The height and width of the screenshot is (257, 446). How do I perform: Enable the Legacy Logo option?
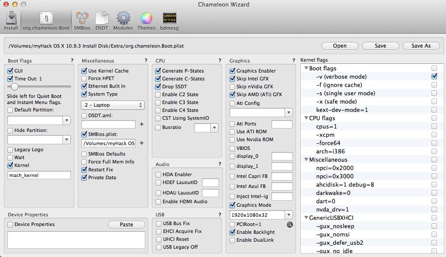(10, 150)
